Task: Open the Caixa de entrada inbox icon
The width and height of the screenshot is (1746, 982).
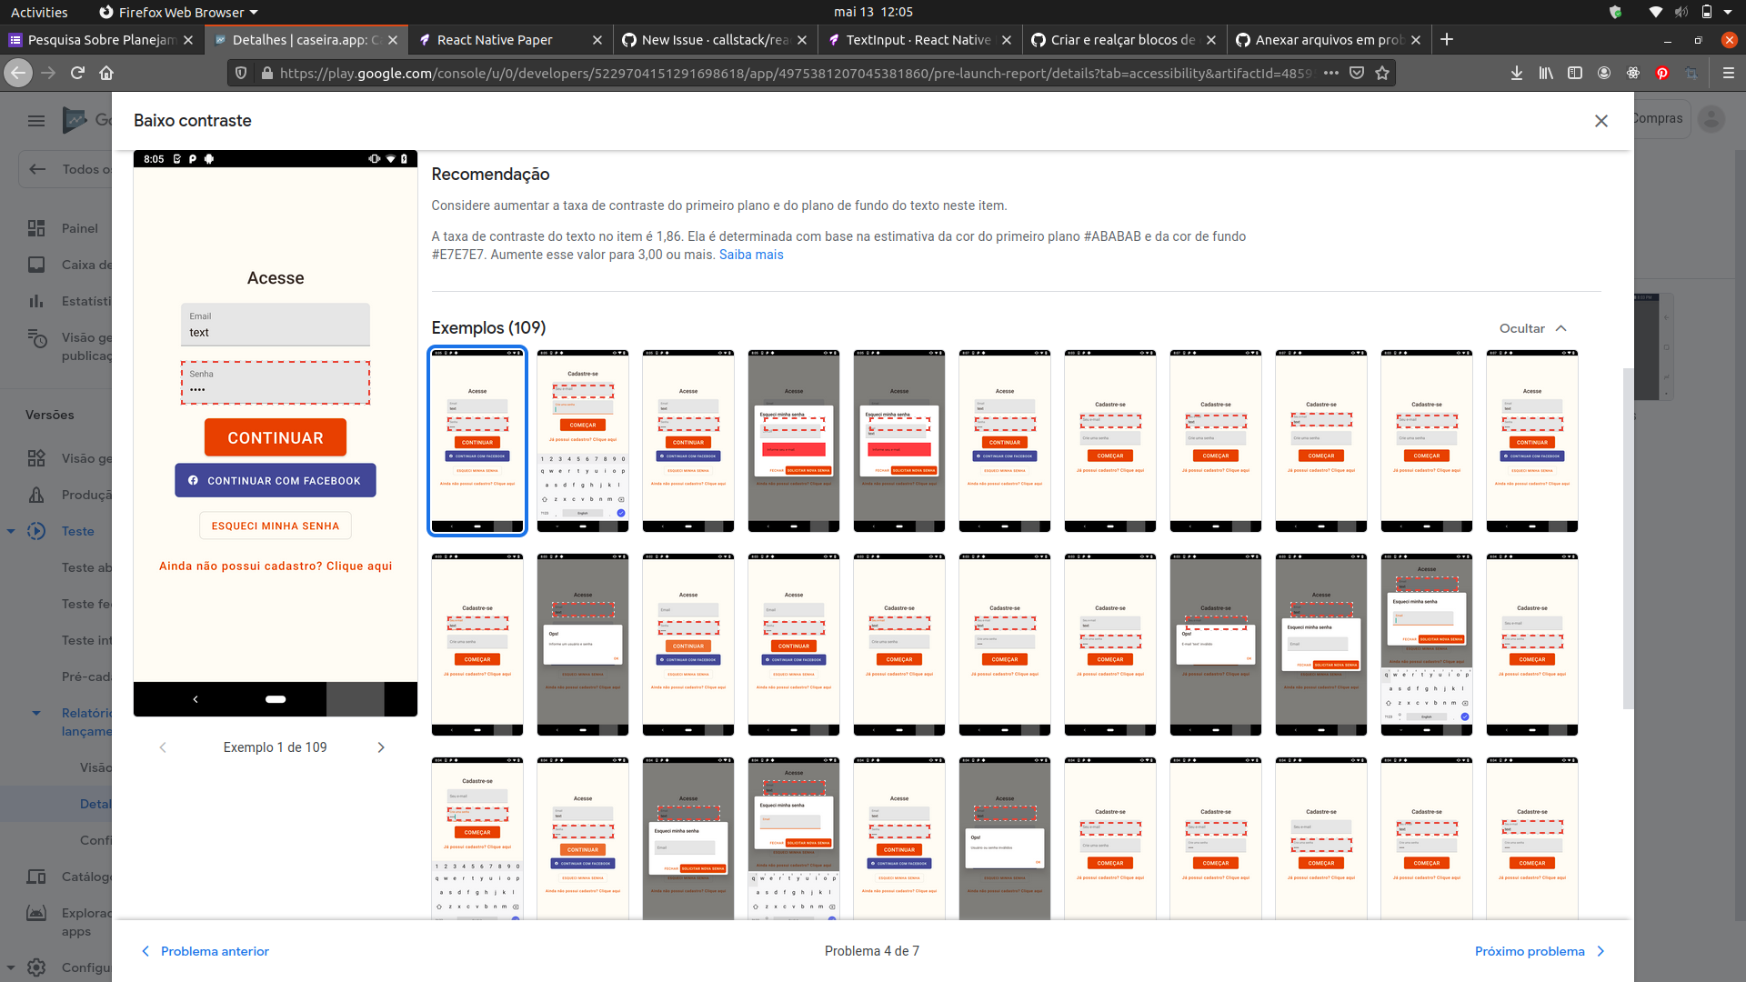Action: [36, 265]
